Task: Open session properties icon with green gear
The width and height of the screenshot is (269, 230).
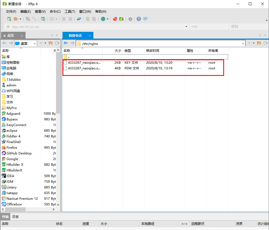Action: pos(43,19)
